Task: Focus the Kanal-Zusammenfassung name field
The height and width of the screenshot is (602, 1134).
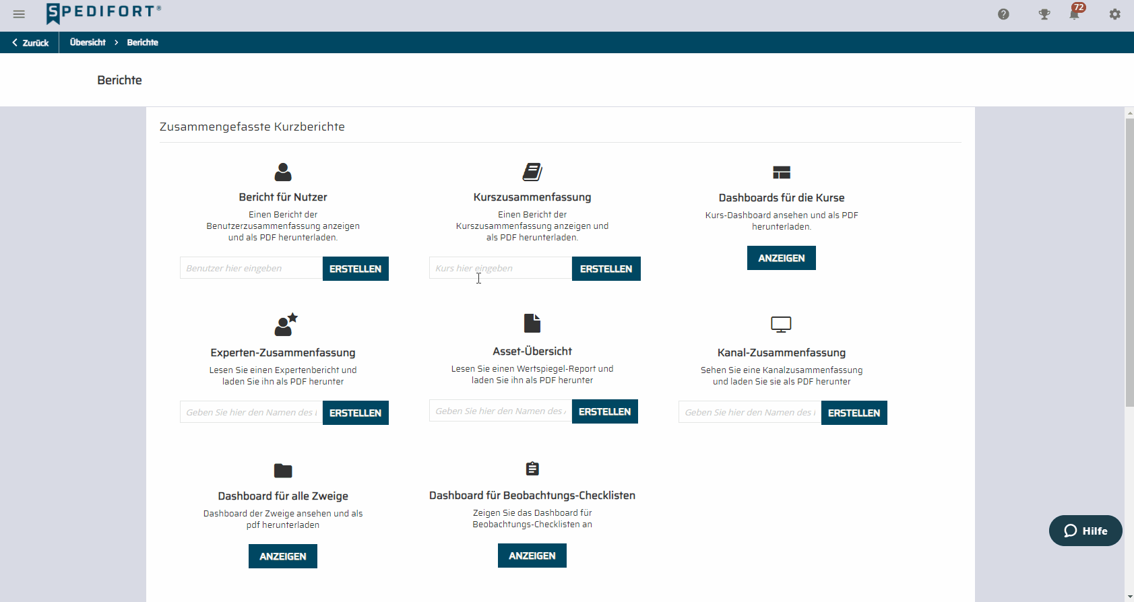Action: (750, 412)
